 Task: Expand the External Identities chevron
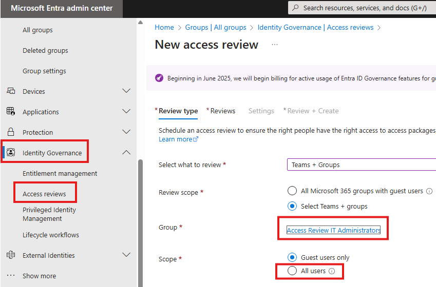tap(126, 255)
